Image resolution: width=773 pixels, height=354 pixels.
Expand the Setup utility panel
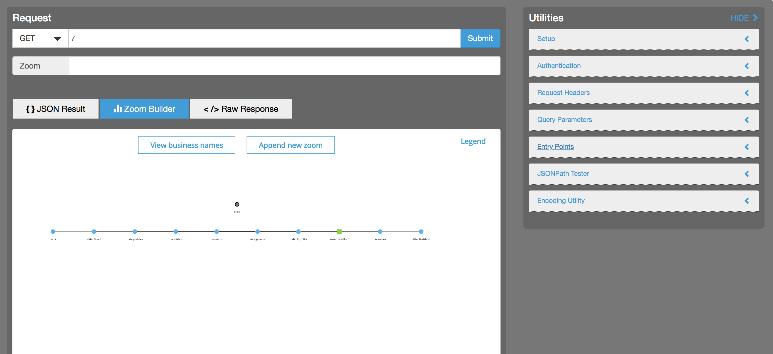coord(643,39)
